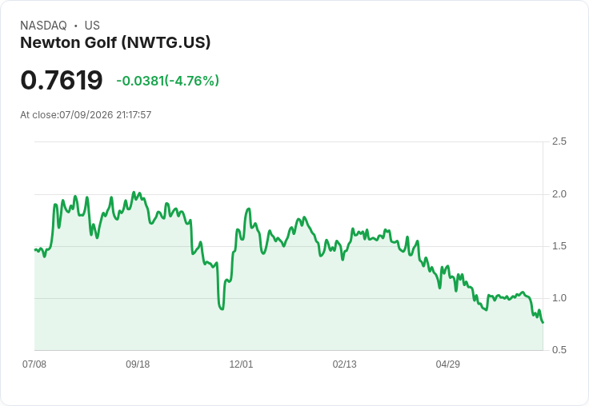Select the 12/01 date on x-axis
The height and width of the screenshot is (406, 589).
241,364
